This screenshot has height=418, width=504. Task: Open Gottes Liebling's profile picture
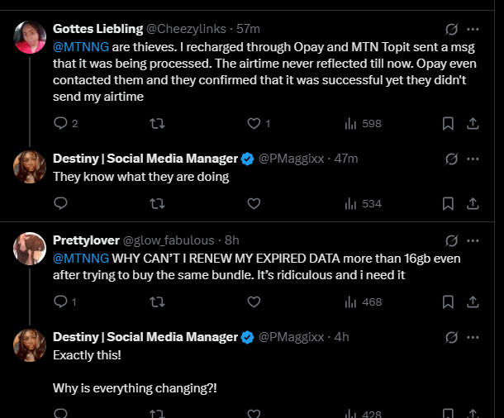[x=29, y=38]
